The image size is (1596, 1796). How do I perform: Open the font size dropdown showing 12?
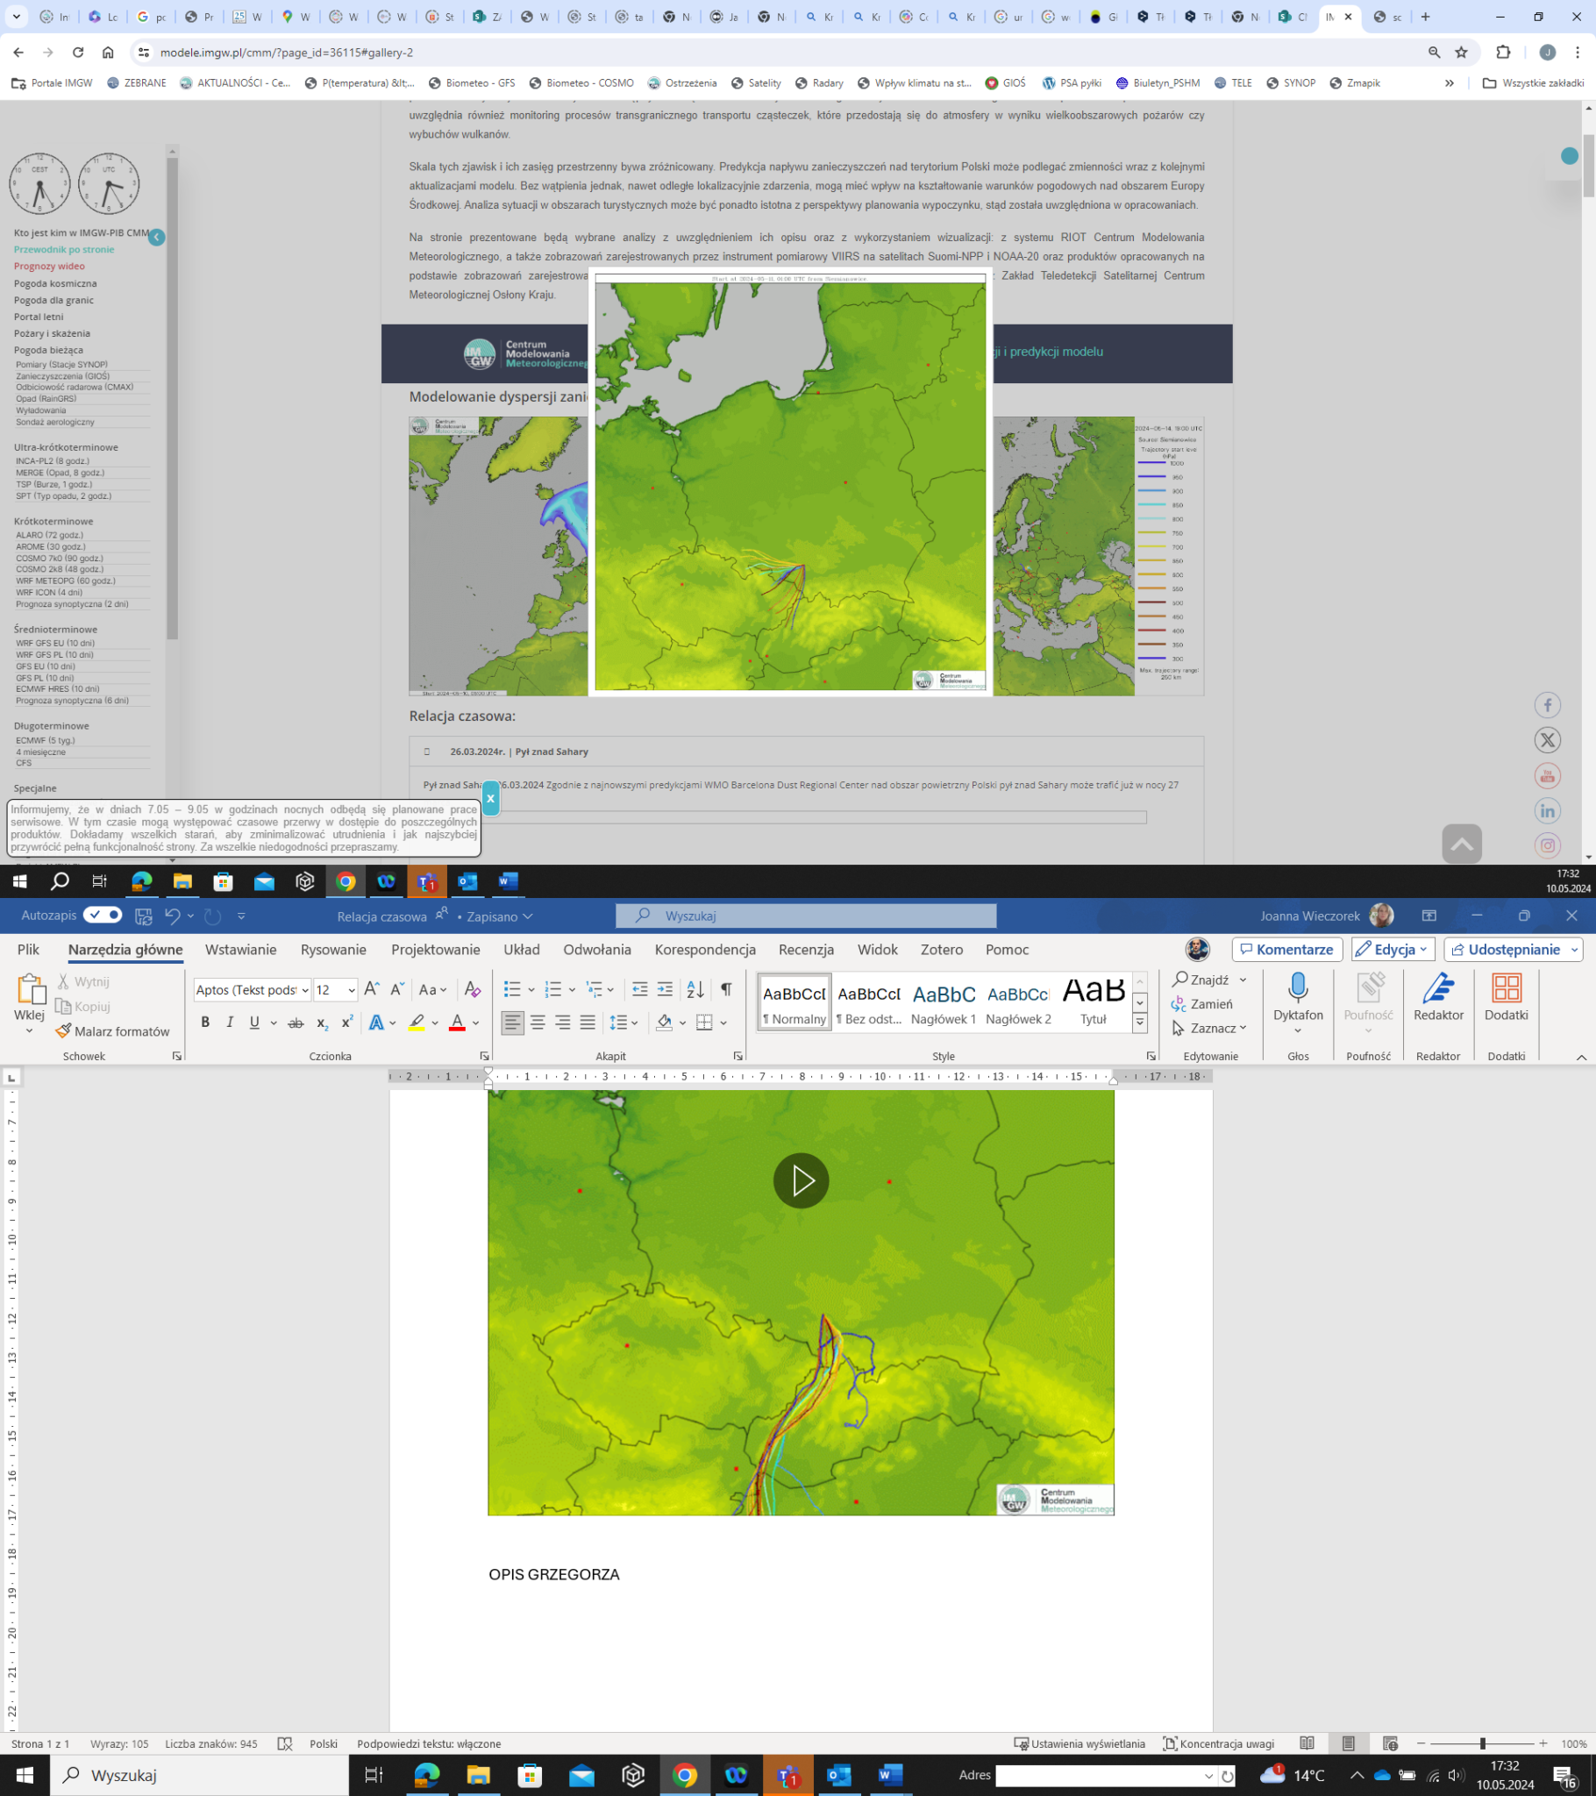352,989
